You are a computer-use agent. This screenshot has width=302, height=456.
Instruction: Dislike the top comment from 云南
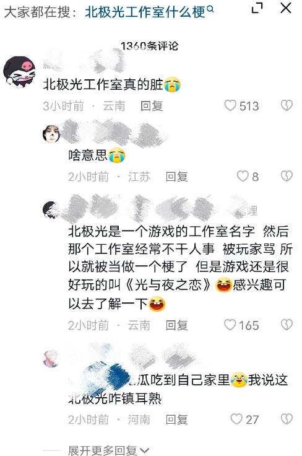pyautogui.click(x=287, y=105)
